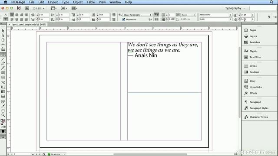Viewport: 278px width, 156px height.
Task: Open the File menu
Action: click(32, 2)
